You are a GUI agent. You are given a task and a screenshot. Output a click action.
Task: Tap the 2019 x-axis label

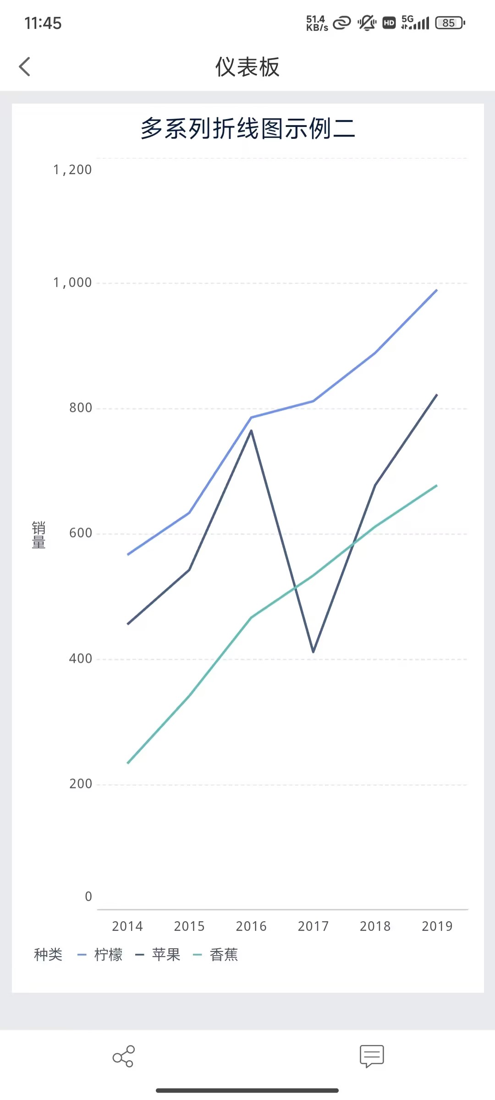[x=437, y=926]
